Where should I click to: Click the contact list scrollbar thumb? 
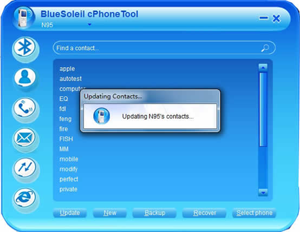click(263, 110)
